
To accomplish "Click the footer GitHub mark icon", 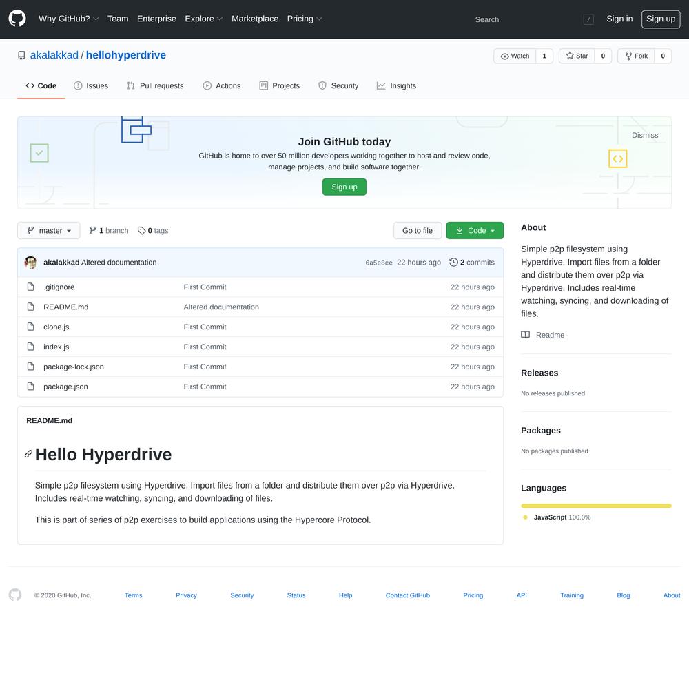I will click(15, 595).
